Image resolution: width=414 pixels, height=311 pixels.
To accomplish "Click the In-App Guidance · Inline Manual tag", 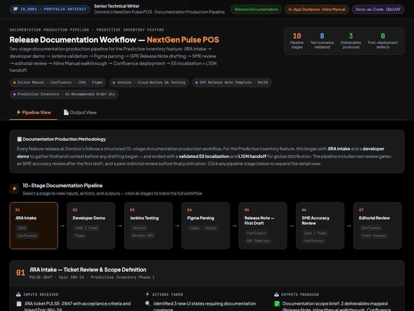I will [x=317, y=9].
